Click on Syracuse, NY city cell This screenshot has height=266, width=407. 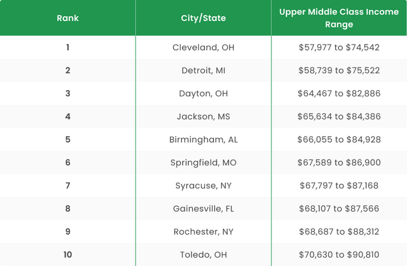(203, 185)
